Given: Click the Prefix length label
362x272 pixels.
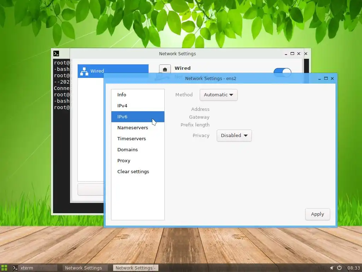Looking at the screenshot, I should [195, 125].
